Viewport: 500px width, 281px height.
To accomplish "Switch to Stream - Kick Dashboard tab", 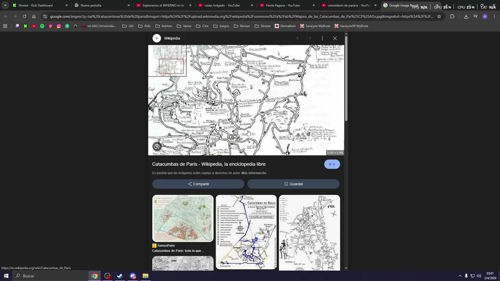I will point(40,5).
